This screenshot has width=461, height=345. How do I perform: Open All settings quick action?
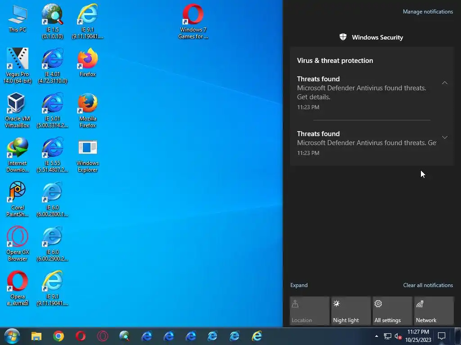tap(393, 311)
